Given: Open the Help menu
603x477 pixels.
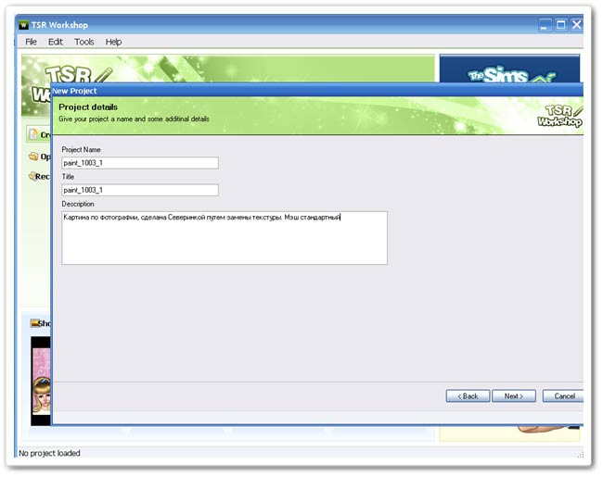Looking at the screenshot, I should pyautogui.click(x=113, y=42).
